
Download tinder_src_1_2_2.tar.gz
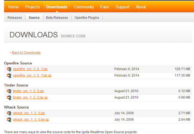30,97
